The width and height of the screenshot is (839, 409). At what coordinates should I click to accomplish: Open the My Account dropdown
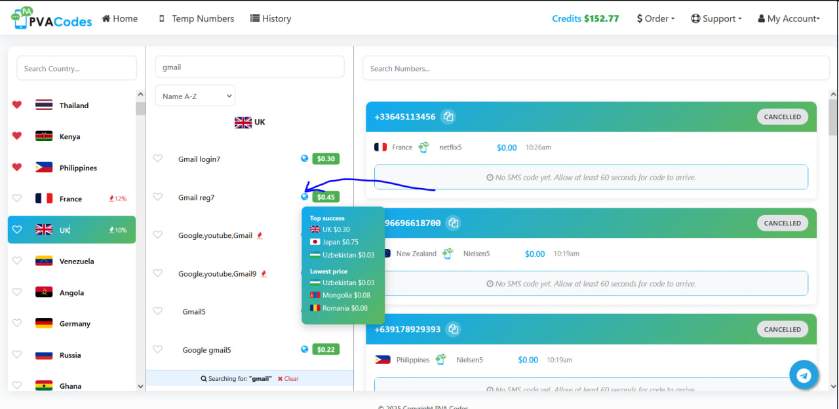point(789,18)
